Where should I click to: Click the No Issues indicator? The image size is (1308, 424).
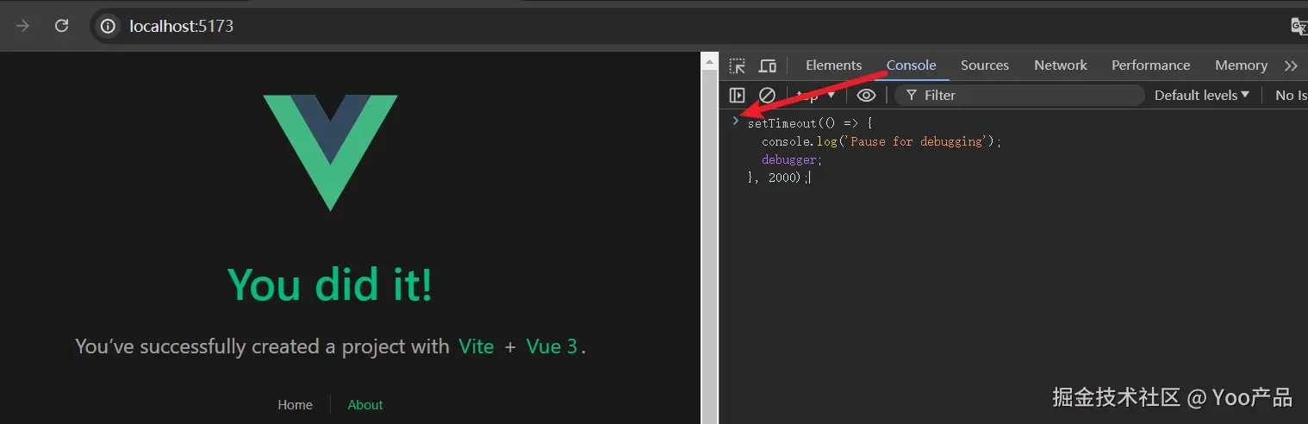pos(1291,95)
